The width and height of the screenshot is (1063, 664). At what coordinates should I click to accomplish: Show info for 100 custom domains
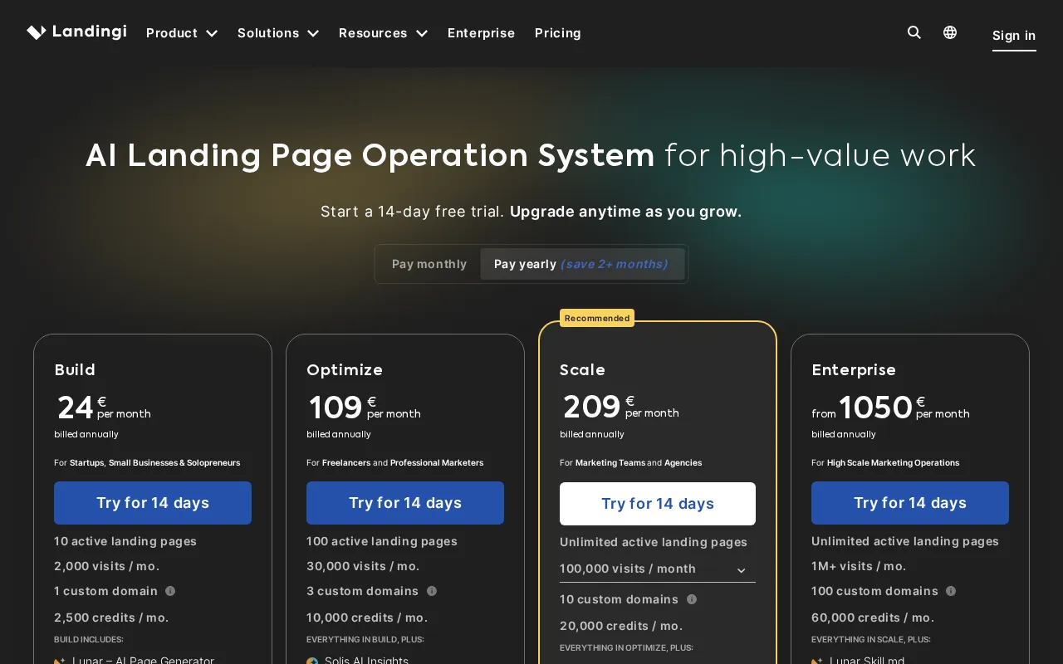(x=951, y=591)
